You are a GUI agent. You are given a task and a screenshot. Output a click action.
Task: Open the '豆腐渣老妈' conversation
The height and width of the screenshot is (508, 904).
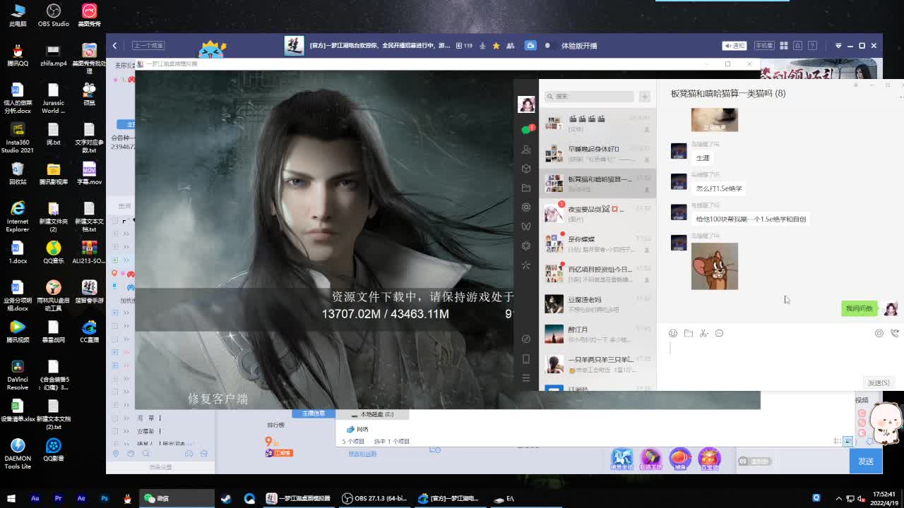click(x=597, y=304)
